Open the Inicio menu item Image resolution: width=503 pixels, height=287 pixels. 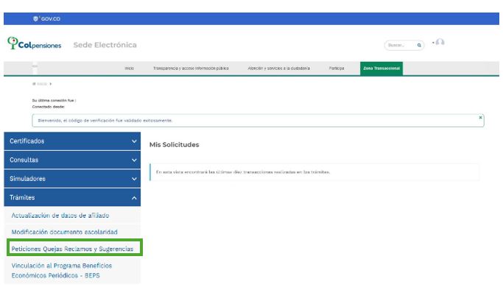(130, 68)
